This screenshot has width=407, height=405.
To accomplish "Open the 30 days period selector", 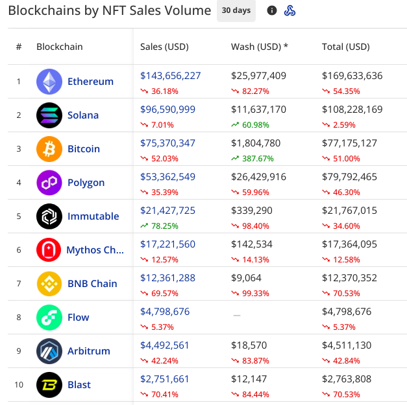I will 236,10.
